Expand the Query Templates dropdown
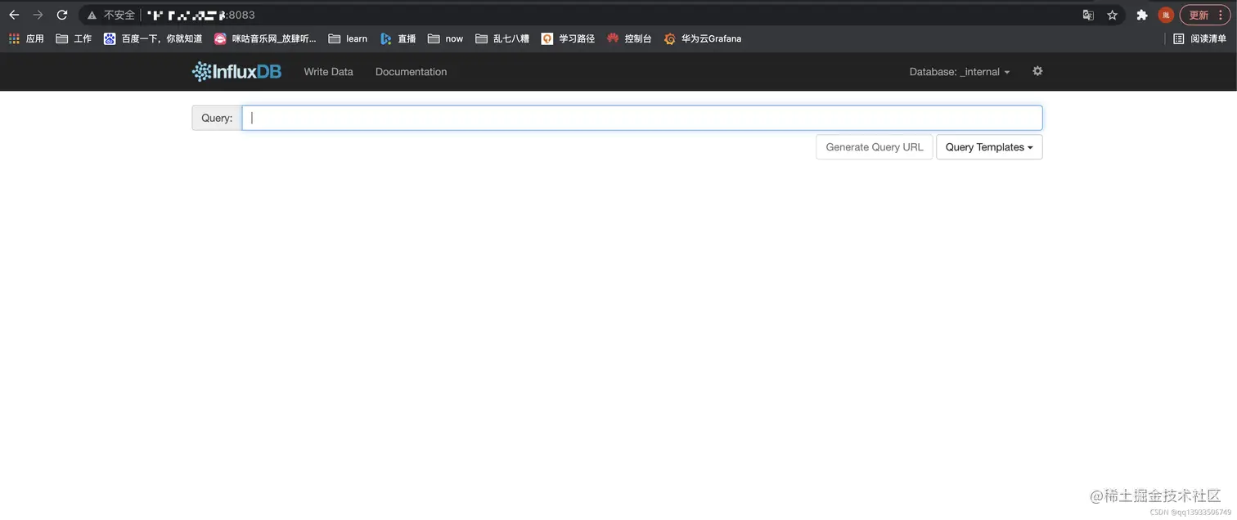1237x520 pixels. pos(989,147)
